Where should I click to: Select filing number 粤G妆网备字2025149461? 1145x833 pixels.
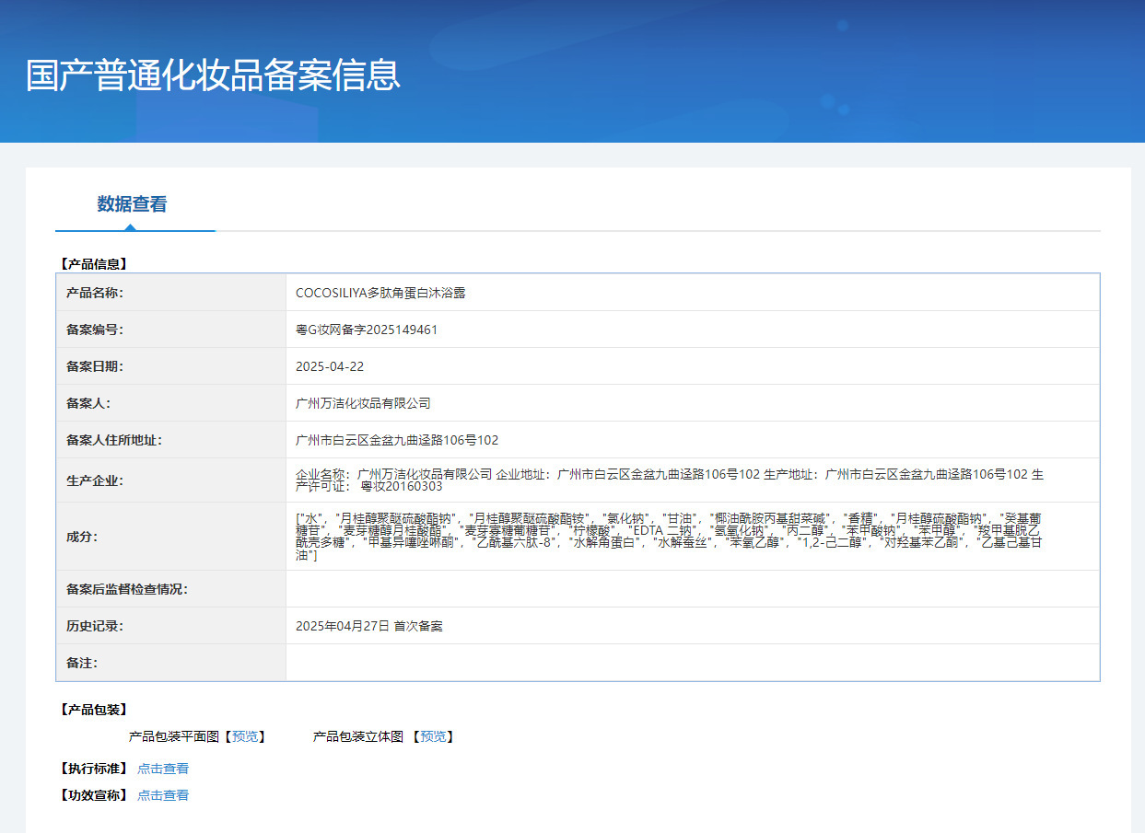click(367, 330)
